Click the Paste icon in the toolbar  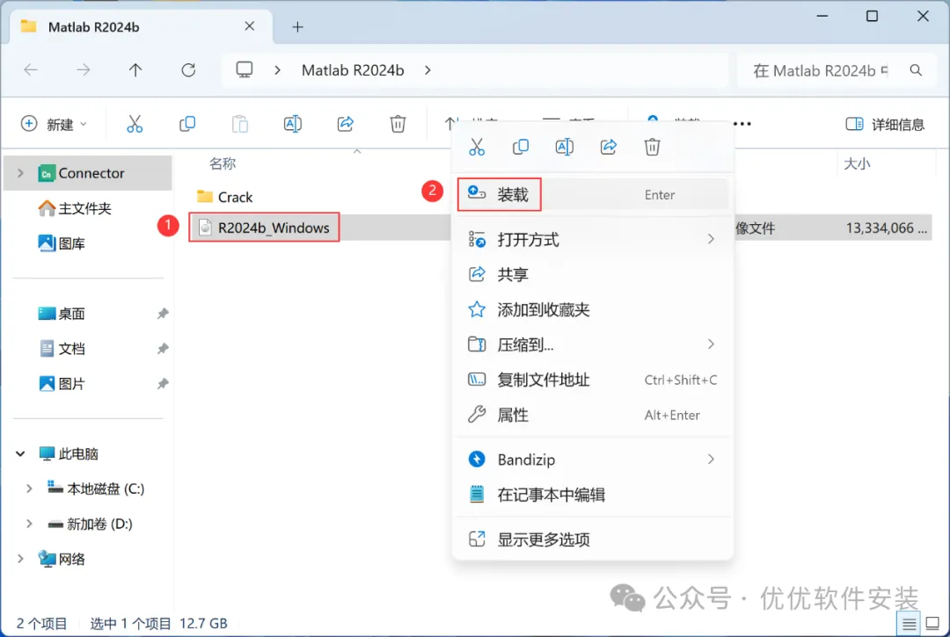[x=240, y=124]
